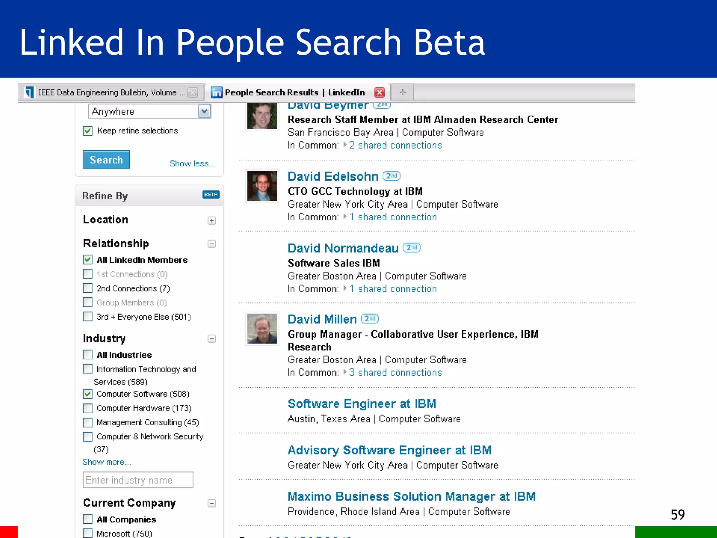Screen dimensions: 717x538
Task: Check All Industries checkbox
Action: (x=88, y=355)
